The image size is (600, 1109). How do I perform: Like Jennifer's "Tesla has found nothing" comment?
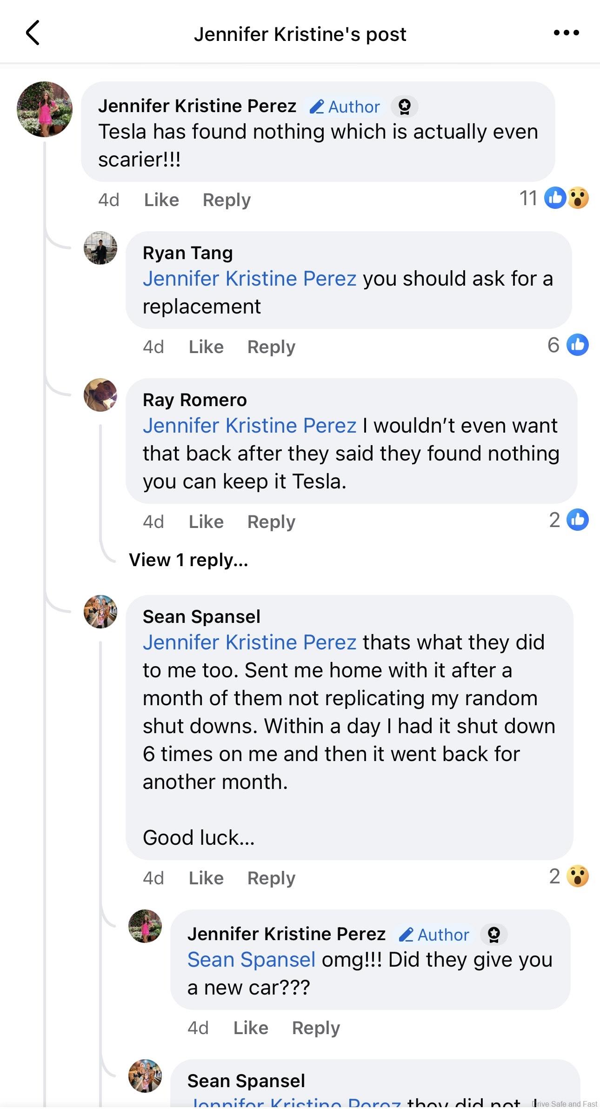[161, 200]
